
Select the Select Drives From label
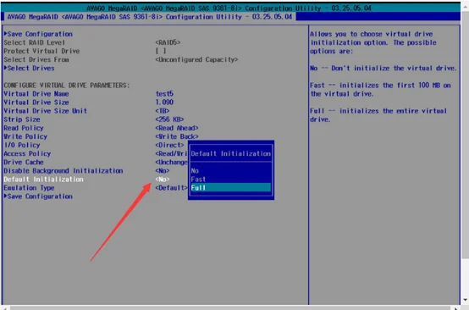pos(36,59)
